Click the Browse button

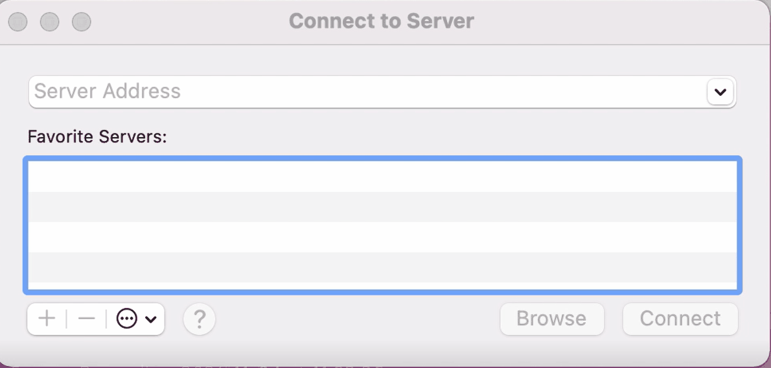click(x=552, y=319)
